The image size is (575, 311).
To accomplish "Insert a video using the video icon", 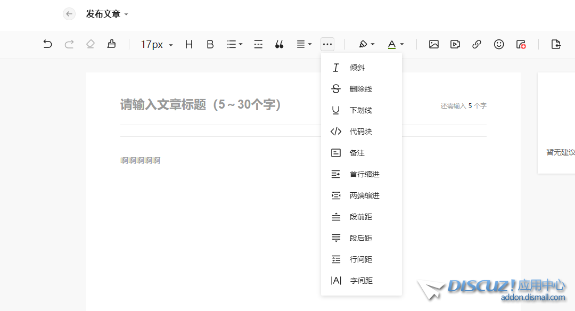I will pyautogui.click(x=455, y=45).
